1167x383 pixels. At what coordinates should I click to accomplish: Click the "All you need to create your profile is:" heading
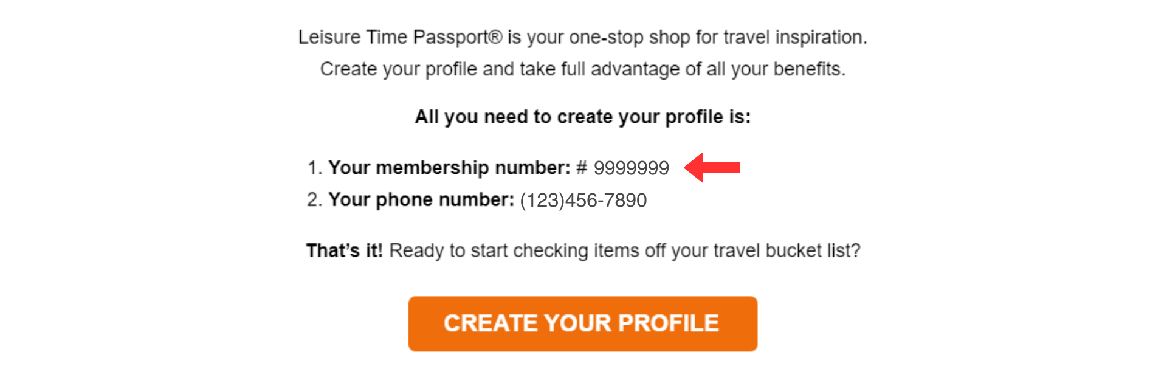(582, 117)
